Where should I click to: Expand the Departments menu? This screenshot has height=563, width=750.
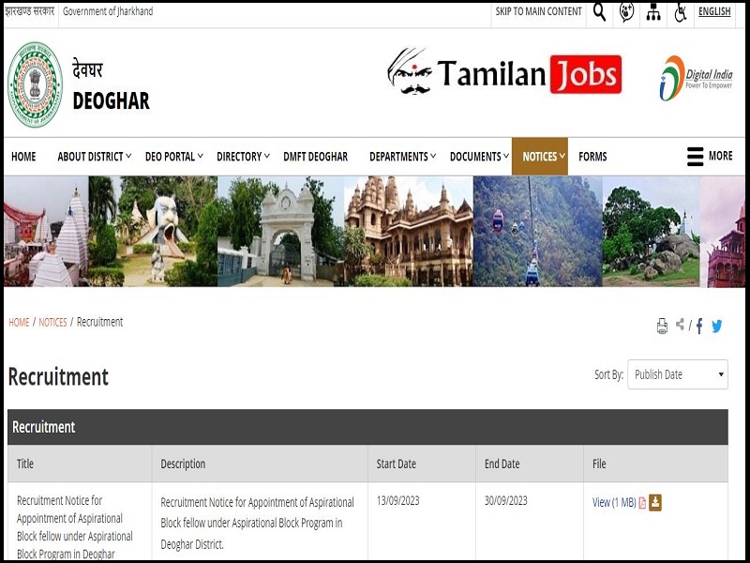point(403,157)
